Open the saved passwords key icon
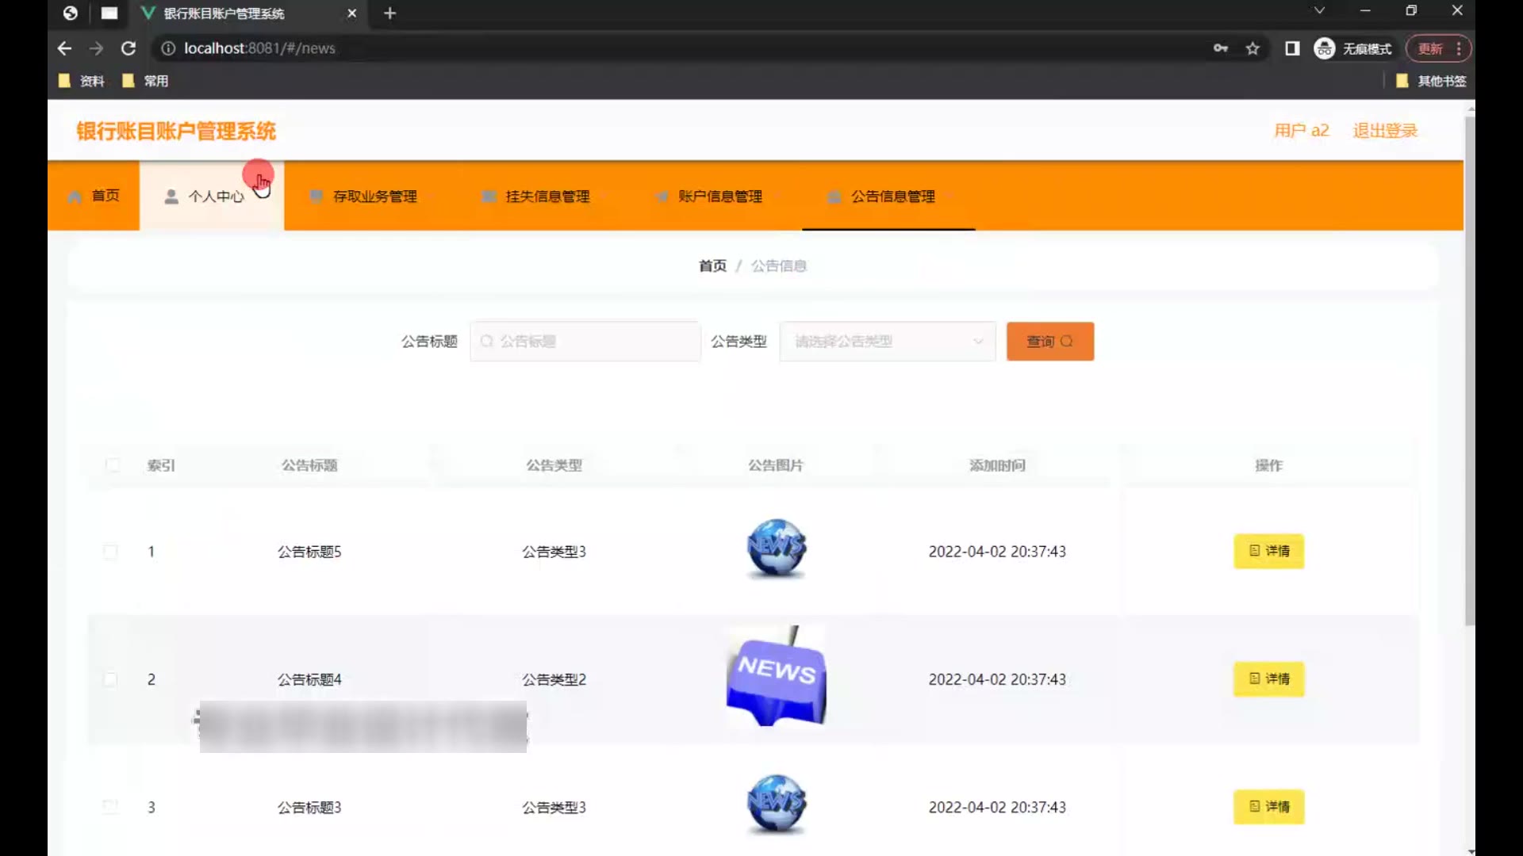The height and width of the screenshot is (856, 1523). (x=1221, y=48)
